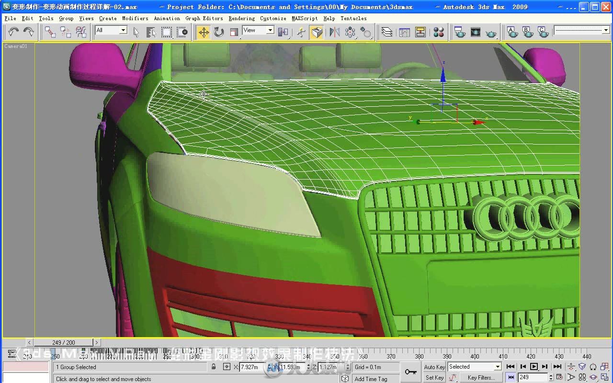The width and height of the screenshot is (613, 383).
Task: Open the Modifiers menu
Action: click(x=135, y=18)
